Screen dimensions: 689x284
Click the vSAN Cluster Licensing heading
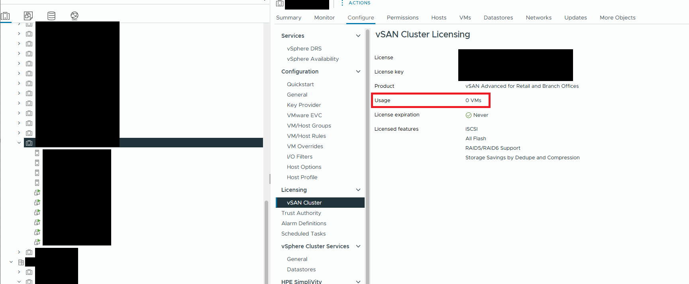tap(422, 34)
